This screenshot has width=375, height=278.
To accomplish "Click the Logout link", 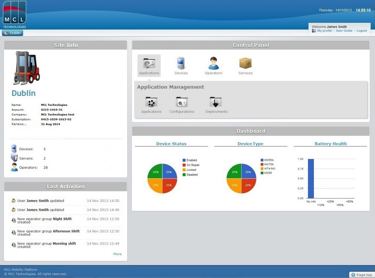I will coord(361,31).
